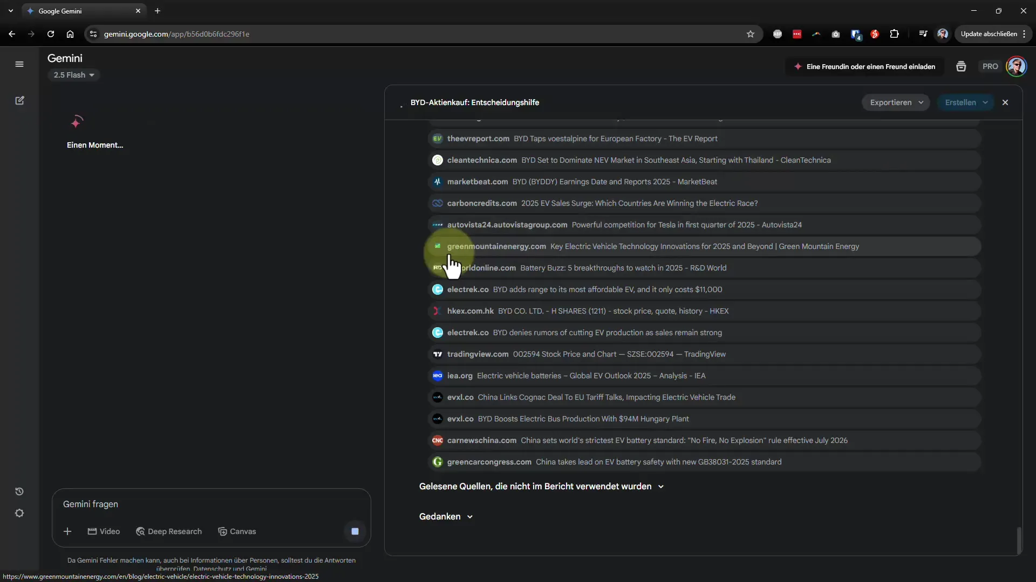This screenshot has width=1036, height=582.
Task: Expand the Gedanken section
Action: click(x=446, y=516)
